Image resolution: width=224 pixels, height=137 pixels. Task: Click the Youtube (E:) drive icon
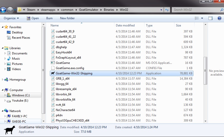(9, 101)
